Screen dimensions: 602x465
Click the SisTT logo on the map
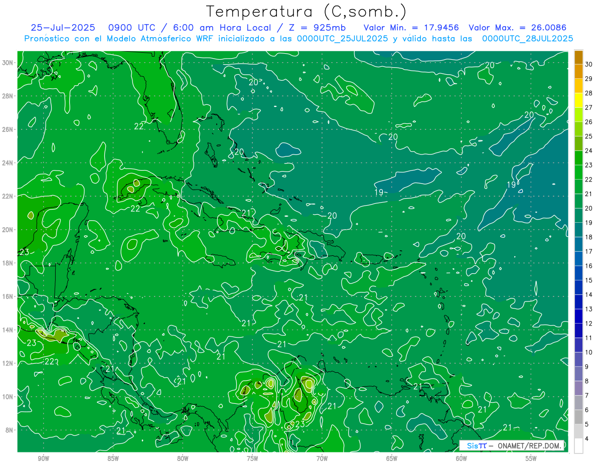[476, 445]
